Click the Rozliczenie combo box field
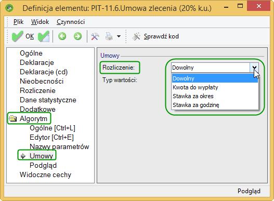Image resolution: width=274 pixels, height=201 pixels. [x=211, y=68]
